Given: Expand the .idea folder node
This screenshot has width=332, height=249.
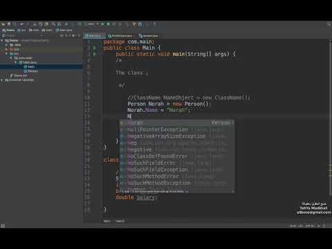Looking at the screenshot, I should click(x=6, y=45).
